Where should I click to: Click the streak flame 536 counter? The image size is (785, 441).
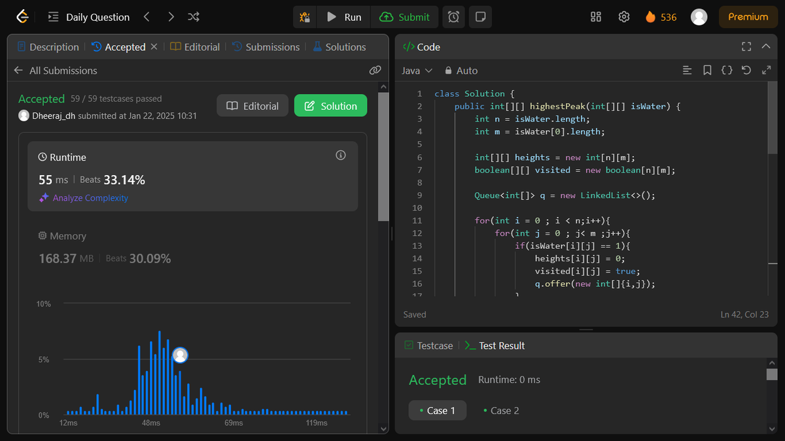(x=661, y=17)
